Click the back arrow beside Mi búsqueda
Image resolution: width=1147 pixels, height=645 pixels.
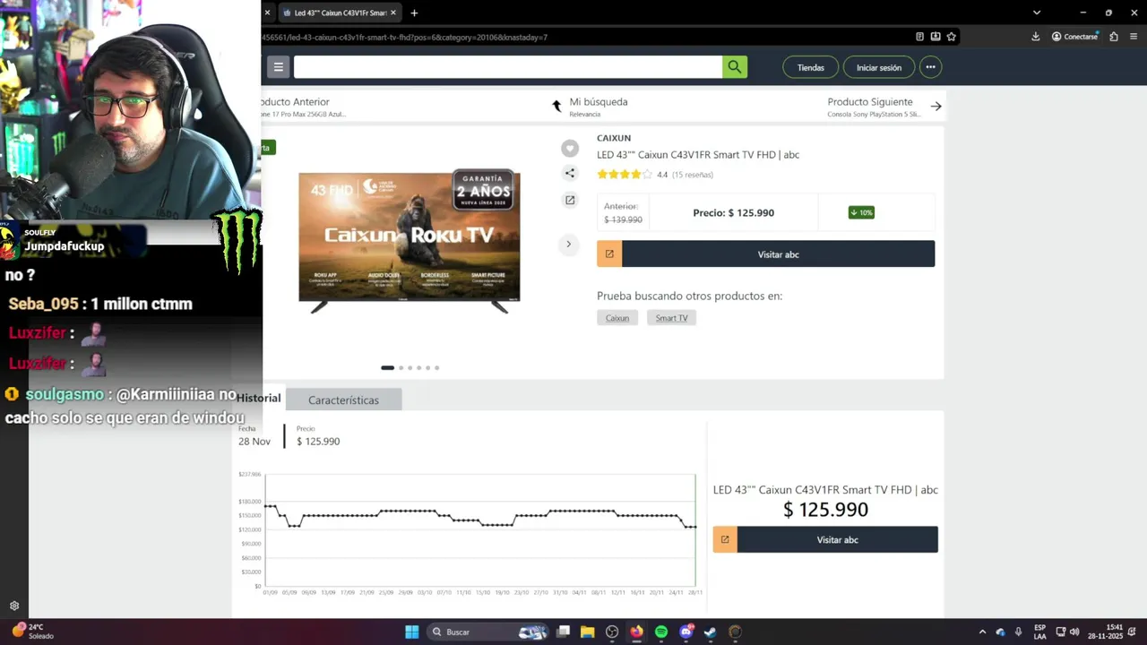tap(556, 106)
